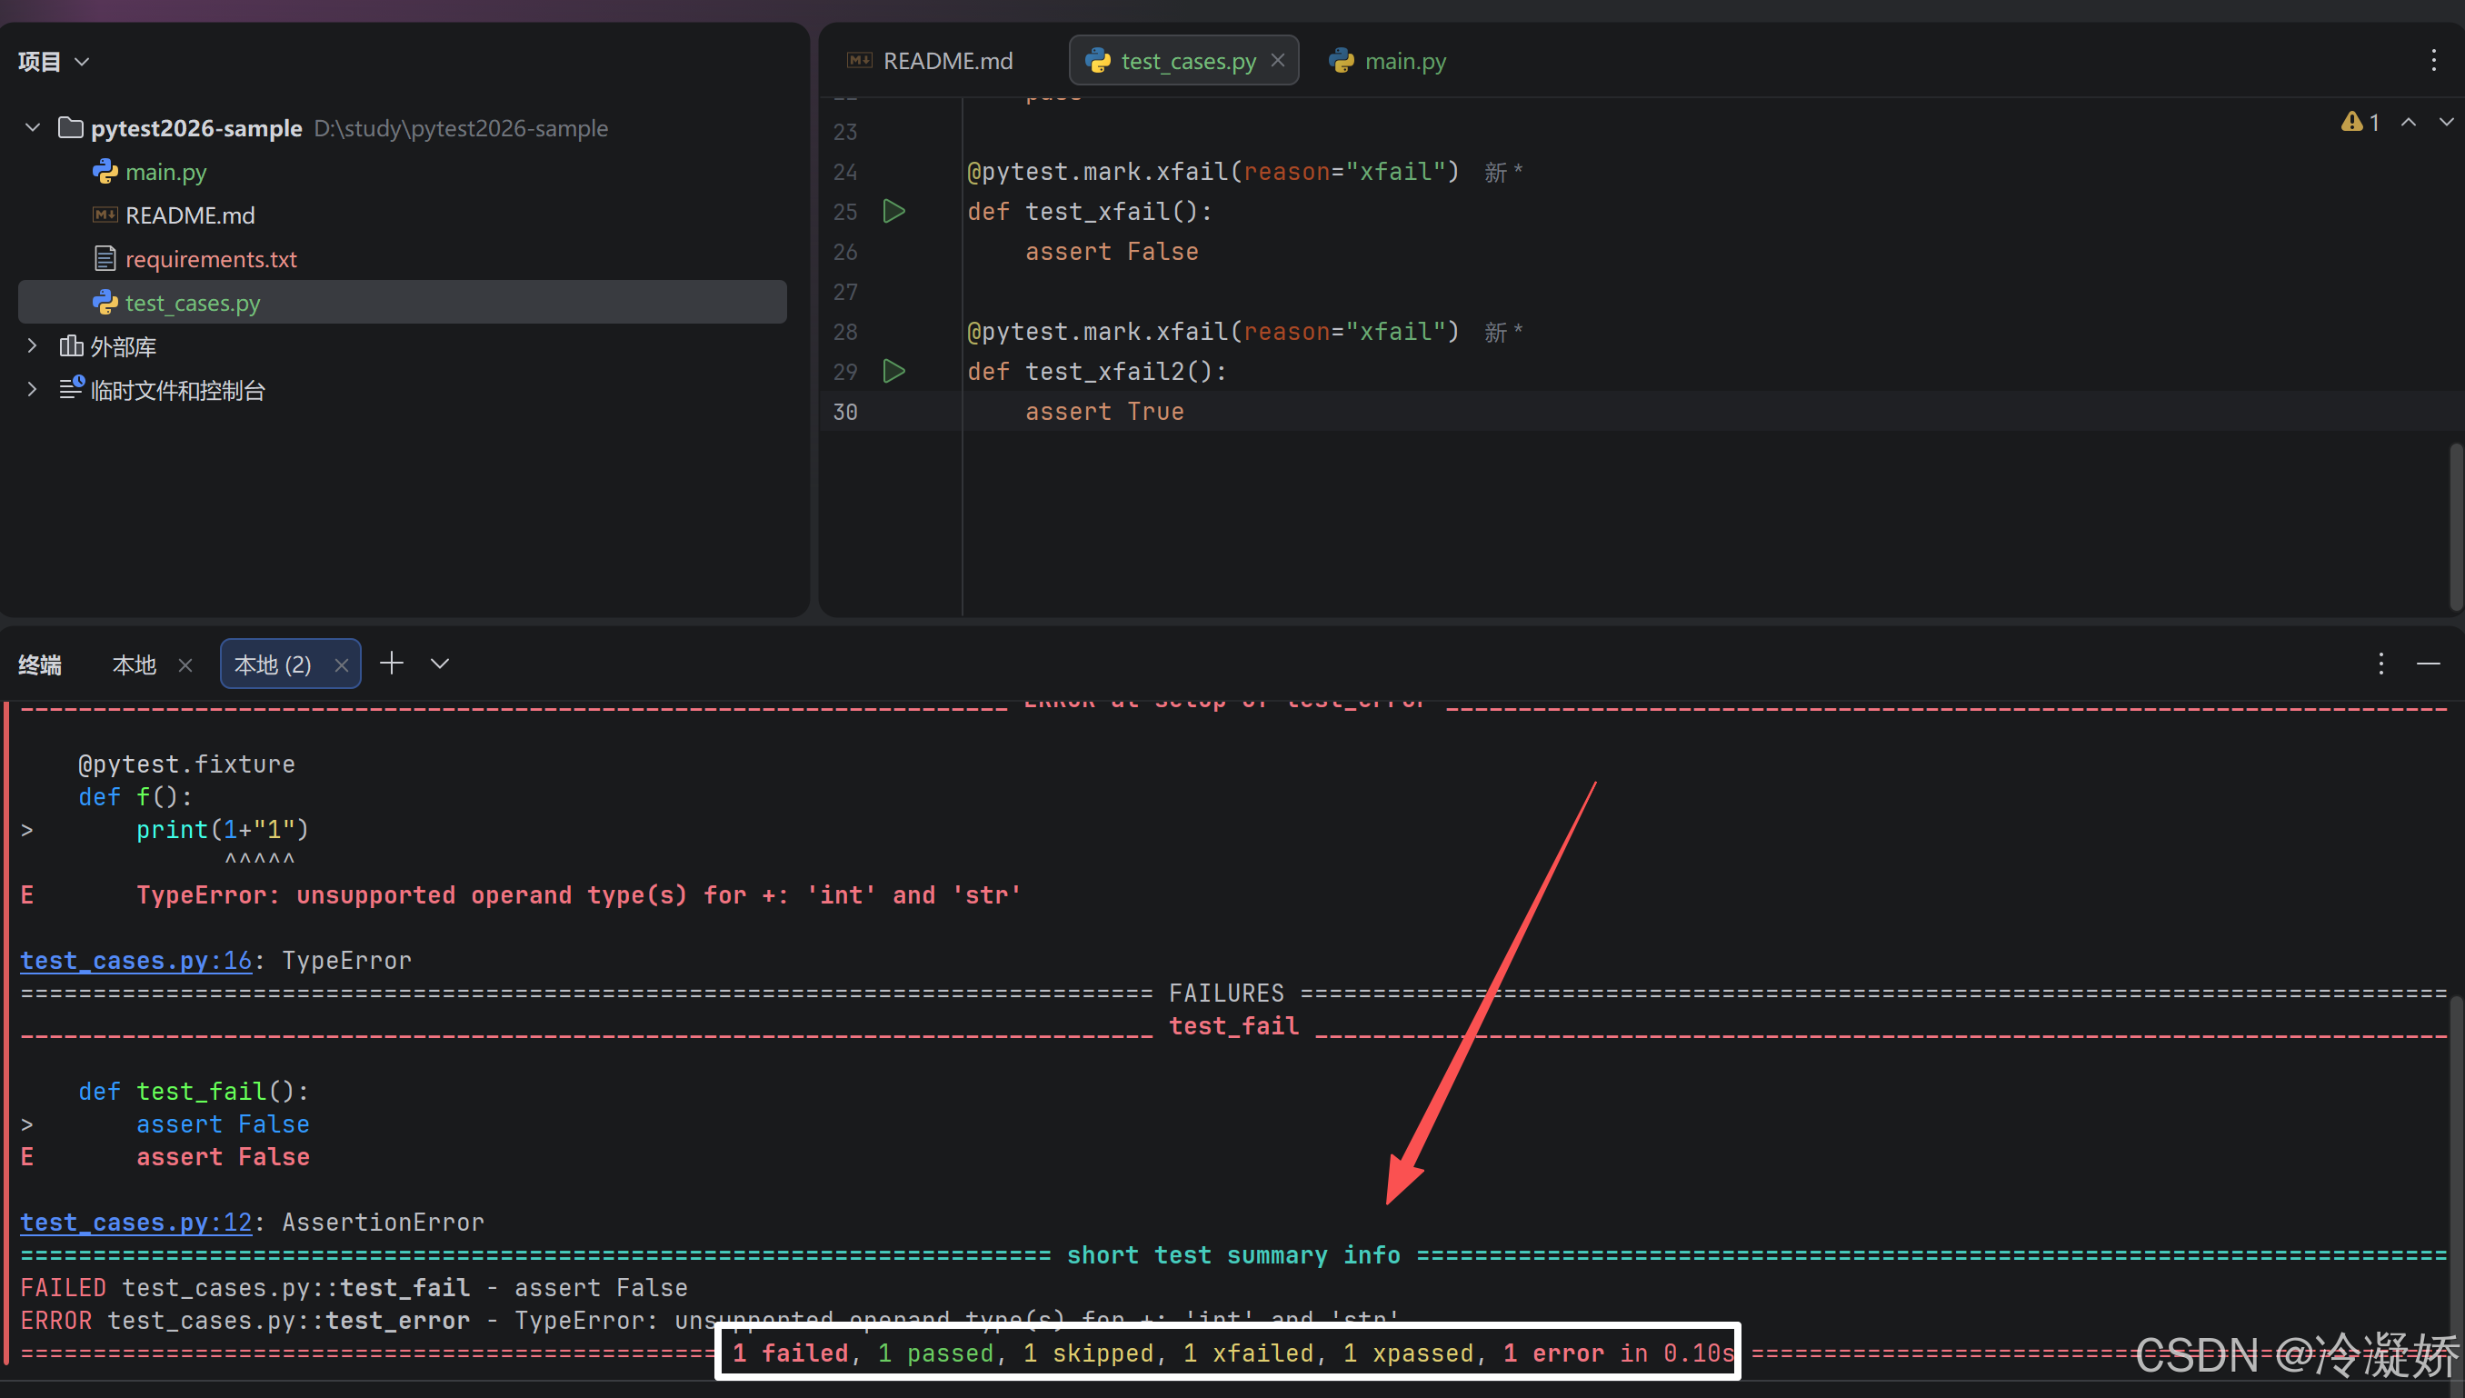Open the test_cases.py:12 link in terminal
Image resolution: width=2465 pixels, height=1398 pixels.
coord(136,1223)
